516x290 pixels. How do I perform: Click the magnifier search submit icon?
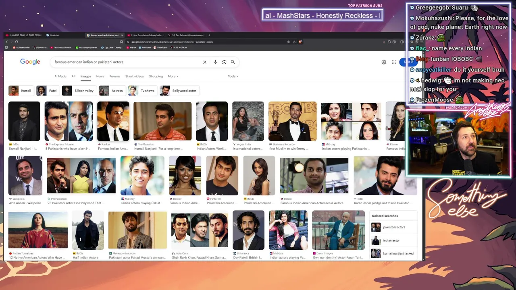point(233,62)
